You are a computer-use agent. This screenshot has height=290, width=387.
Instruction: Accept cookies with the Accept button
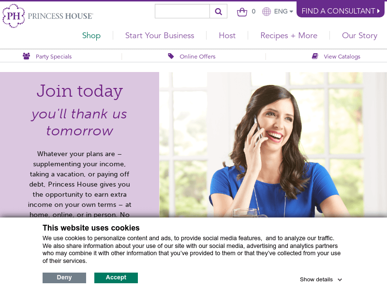[x=116, y=277]
